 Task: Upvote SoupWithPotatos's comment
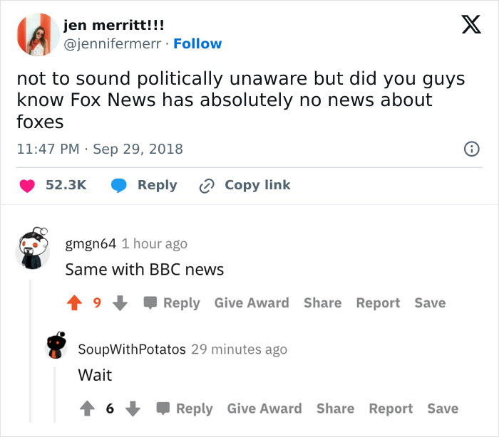click(87, 409)
